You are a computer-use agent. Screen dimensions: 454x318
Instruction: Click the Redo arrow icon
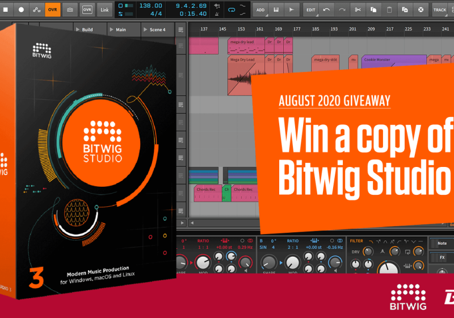[342, 9]
